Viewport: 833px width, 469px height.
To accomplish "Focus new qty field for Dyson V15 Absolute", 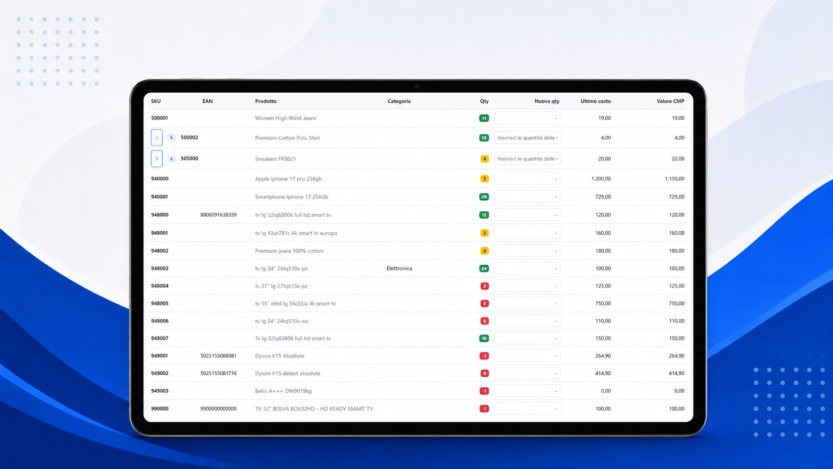I will pyautogui.click(x=527, y=356).
